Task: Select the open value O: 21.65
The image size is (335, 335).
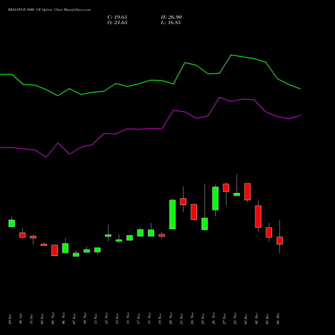Action: tap(117, 23)
